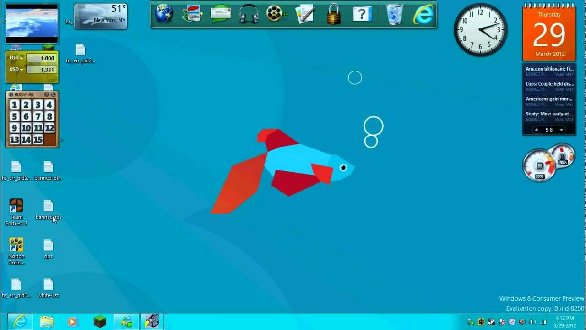Click the yellow Norton tray icon
This screenshot has height=330, width=586.
pyautogui.click(x=481, y=322)
